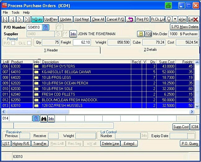Click the supplier Info button
Image resolution: width=201 pixels, height=162 pixels.
73,34
